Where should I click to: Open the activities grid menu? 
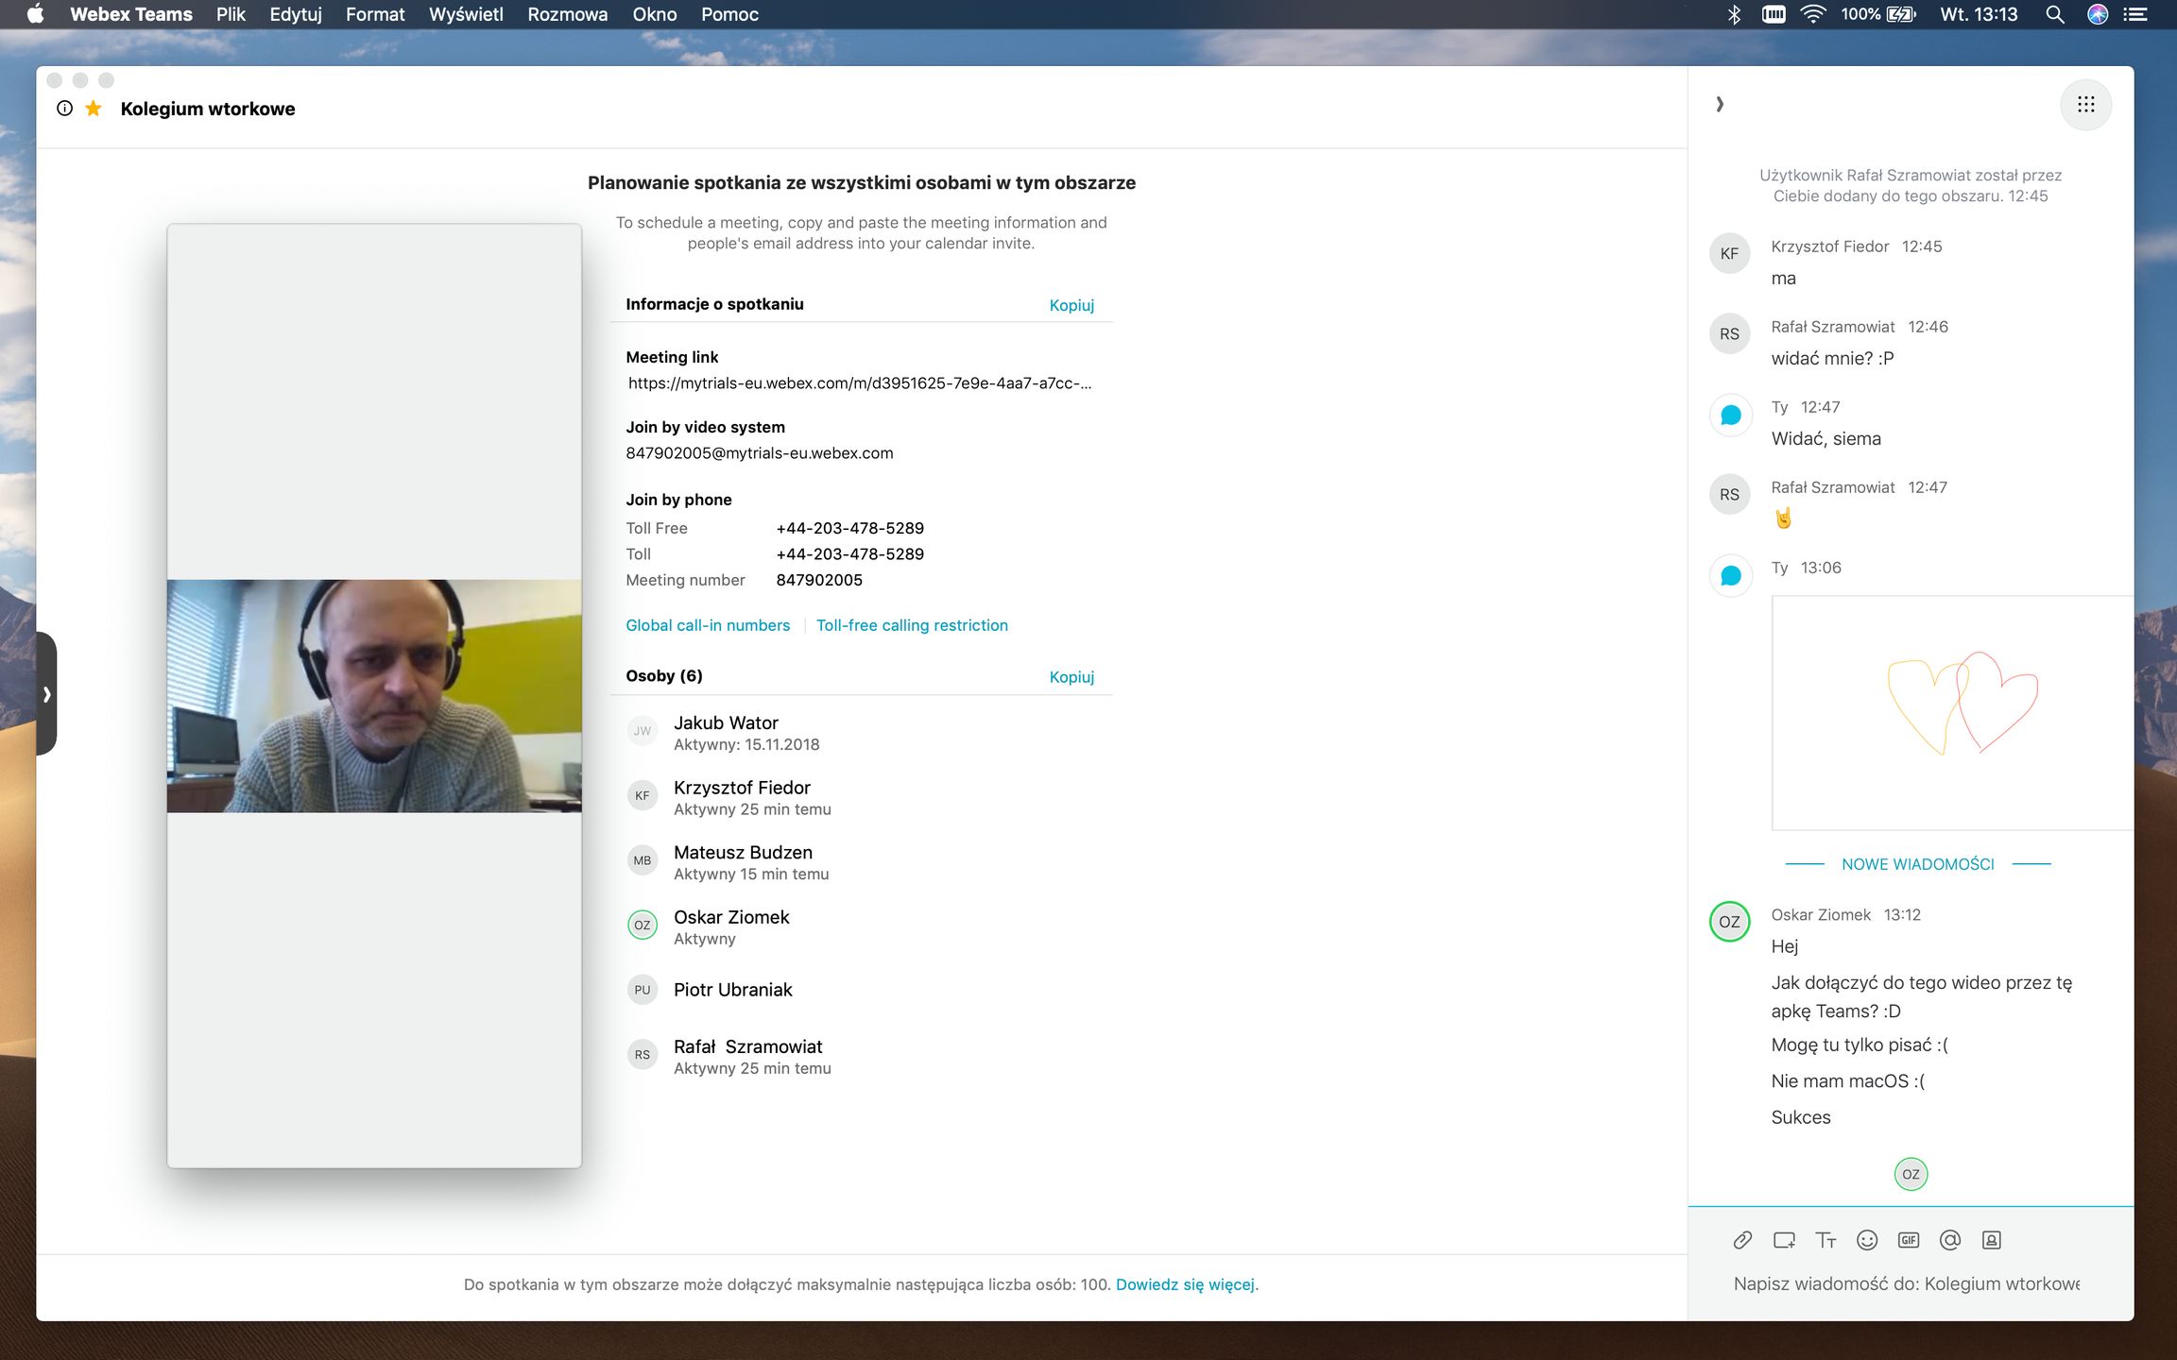point(2085,105)
